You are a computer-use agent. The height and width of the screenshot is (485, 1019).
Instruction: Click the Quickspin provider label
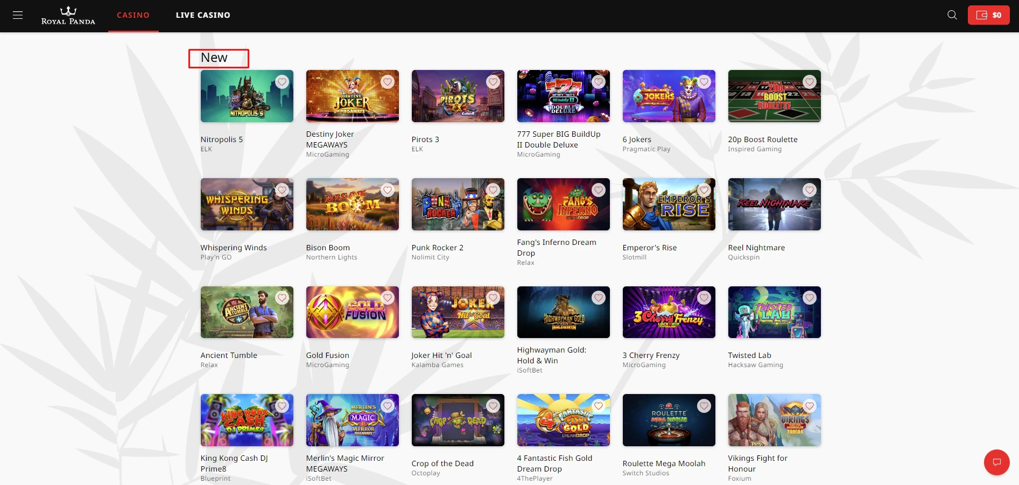pos(744,257)
